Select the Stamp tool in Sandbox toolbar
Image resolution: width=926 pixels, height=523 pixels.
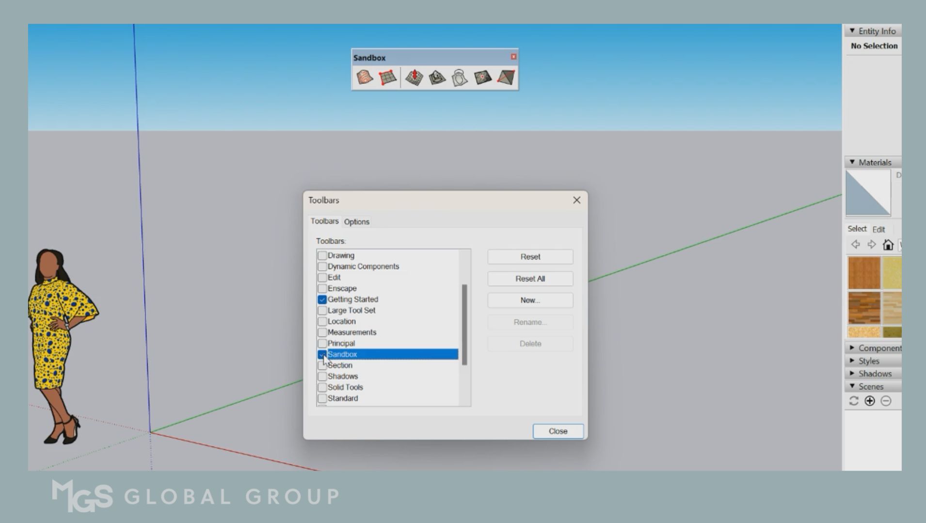click(436, 77)
